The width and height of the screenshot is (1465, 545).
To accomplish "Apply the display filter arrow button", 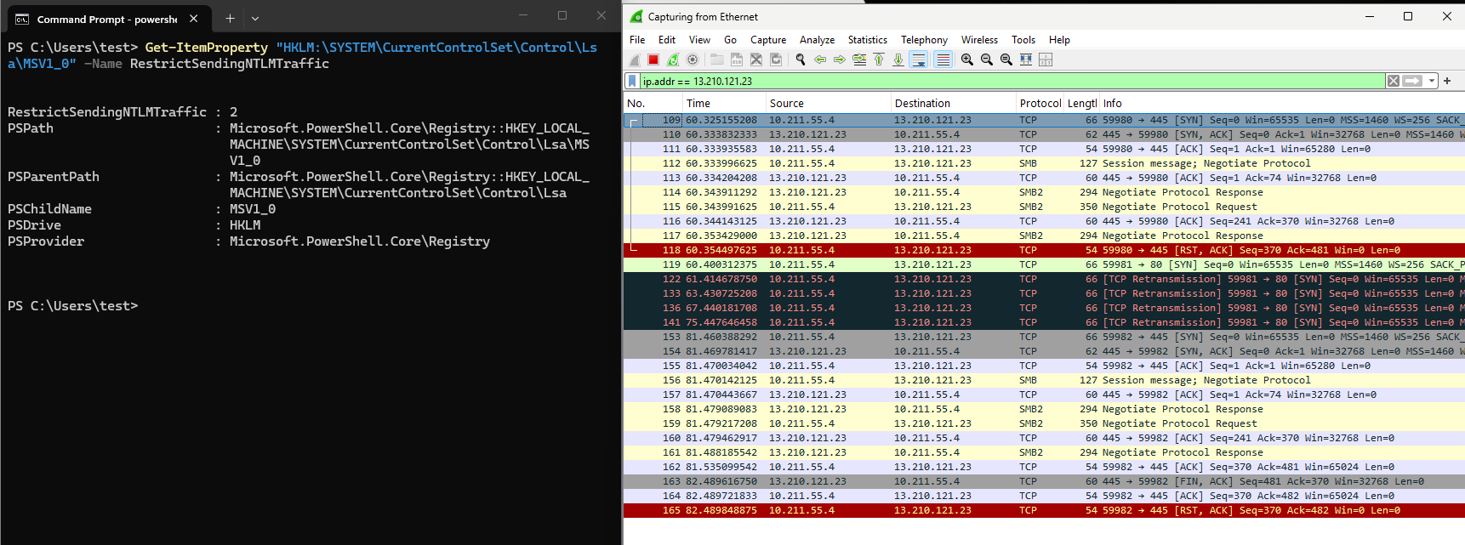I will [x=1413, y=81].
